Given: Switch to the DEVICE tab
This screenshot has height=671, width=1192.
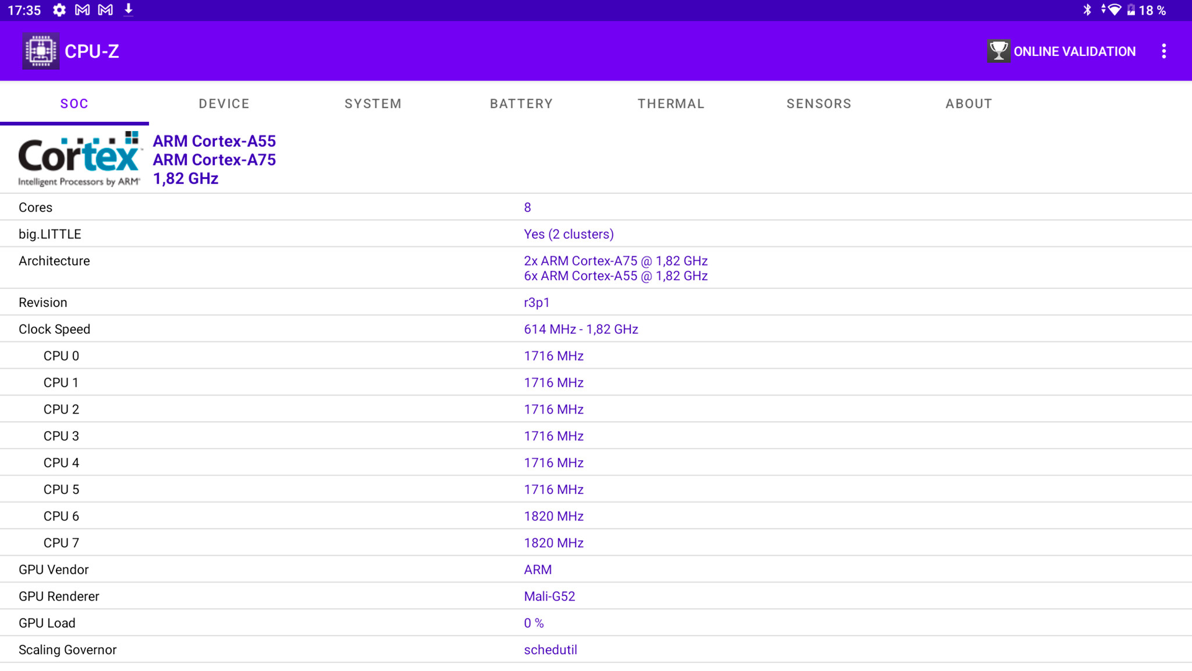Looking at the screenshot, I should (x=224, y=104).
